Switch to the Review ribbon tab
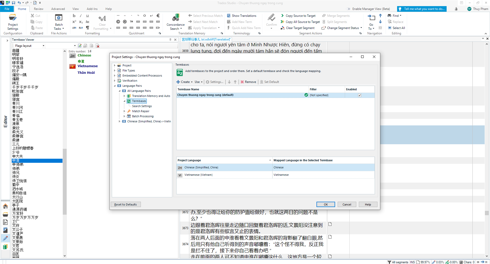 38,9
